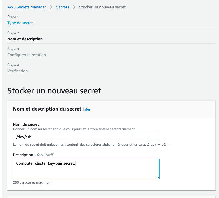Select the 'Configurer la rotation' step
Image resolution: width=219 pixels, height=198 pixels.
point(27,55)
